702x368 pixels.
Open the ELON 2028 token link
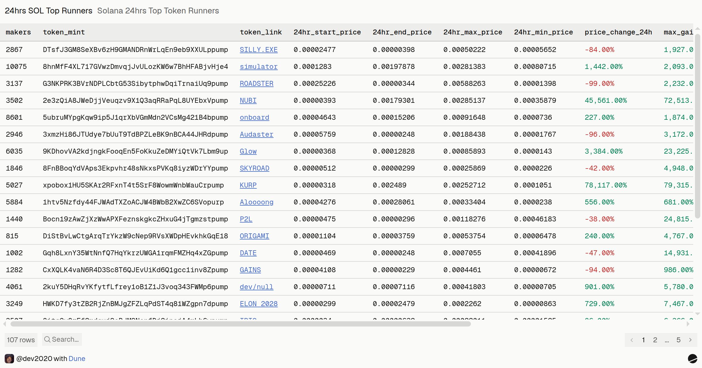point(259,304)
